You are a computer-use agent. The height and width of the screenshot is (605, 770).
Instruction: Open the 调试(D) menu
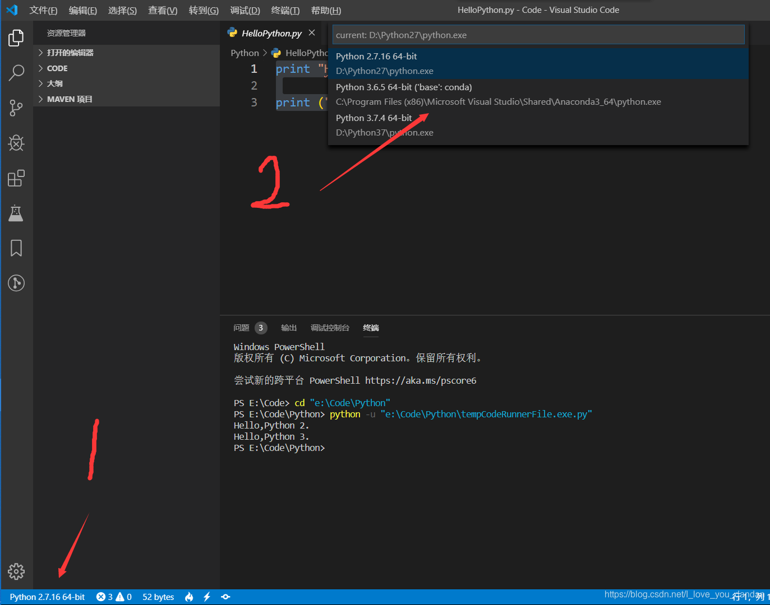(x=245, y=10)
